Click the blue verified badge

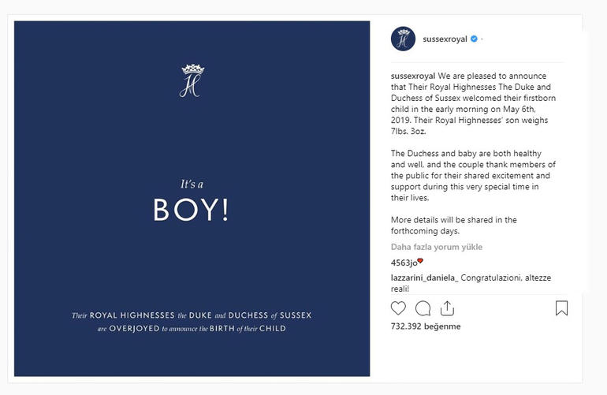[x=473, y=39]
